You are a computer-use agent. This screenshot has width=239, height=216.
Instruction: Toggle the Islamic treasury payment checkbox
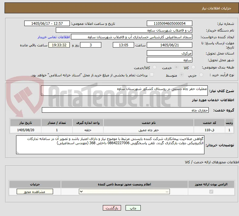pyautogui.click(x=152, y=75)
